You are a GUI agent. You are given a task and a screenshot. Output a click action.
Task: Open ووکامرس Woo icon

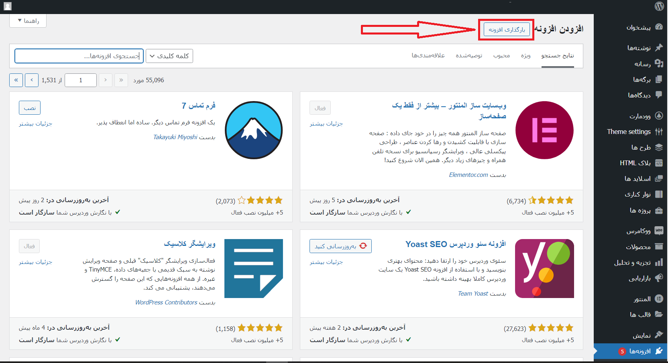tap(659, 231)
